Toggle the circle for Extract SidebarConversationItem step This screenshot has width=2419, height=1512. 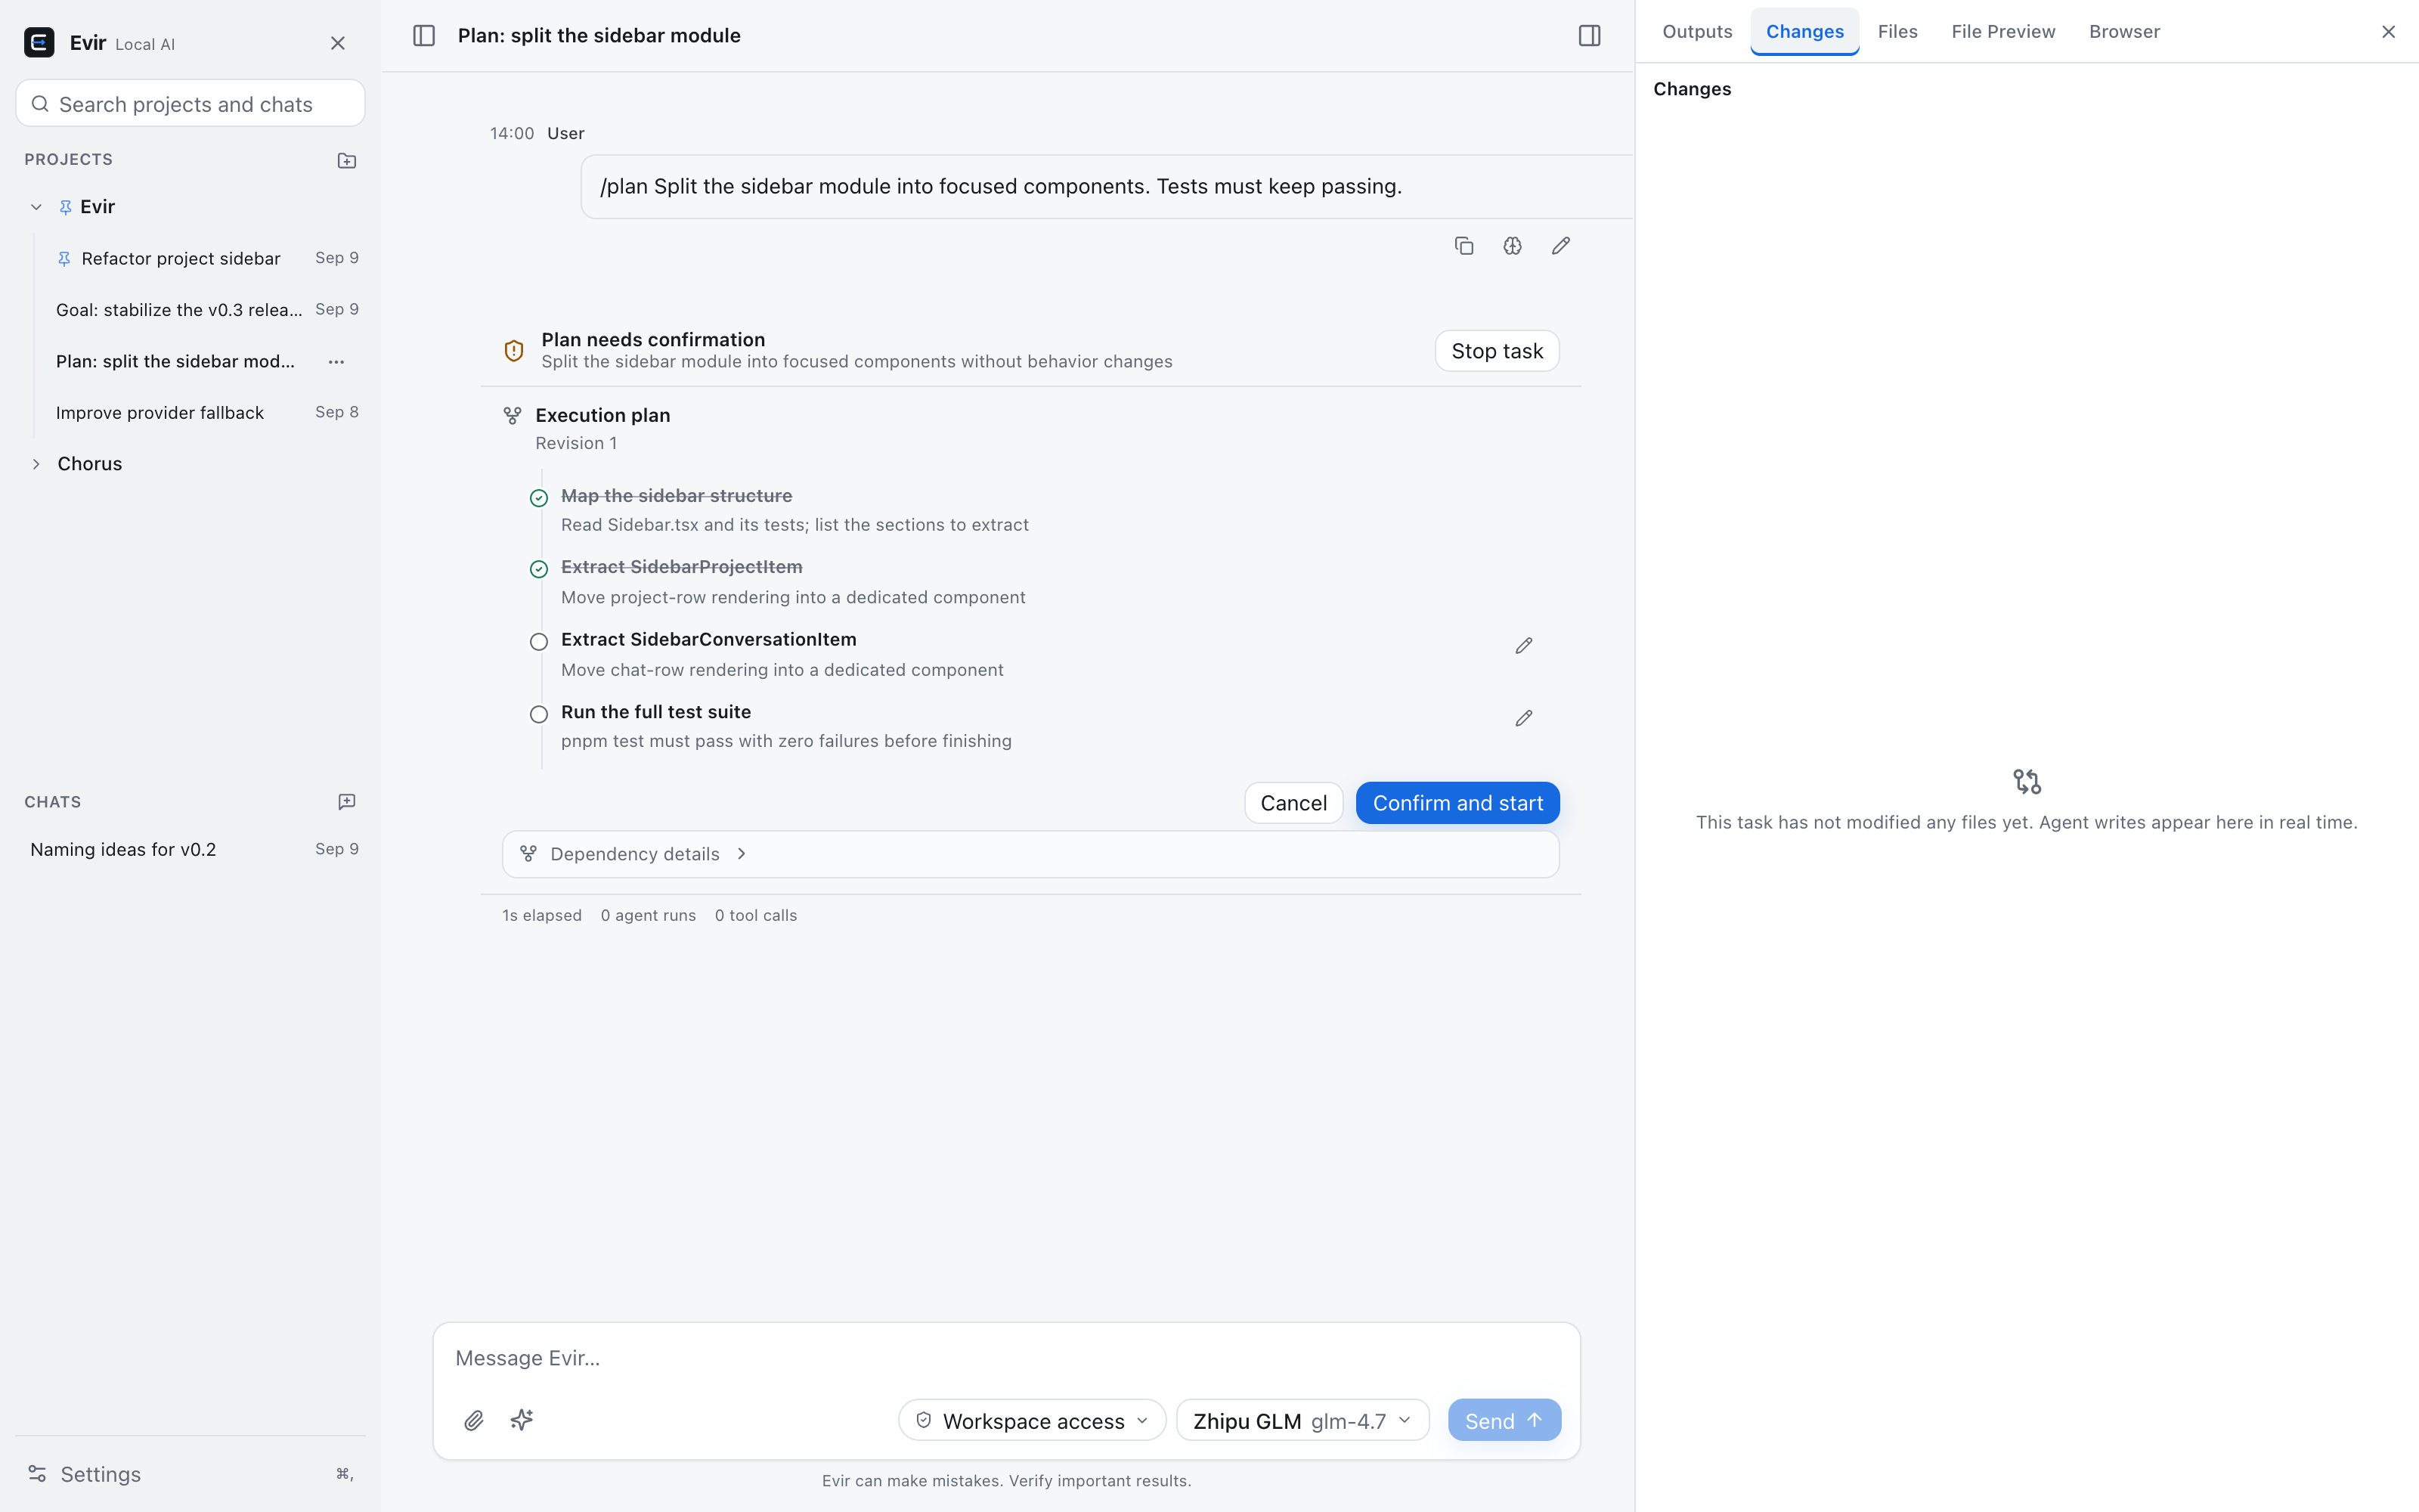539,642
